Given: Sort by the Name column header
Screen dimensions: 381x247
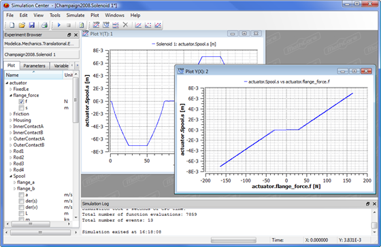Looking at the screenshot, I should [33, 75].
